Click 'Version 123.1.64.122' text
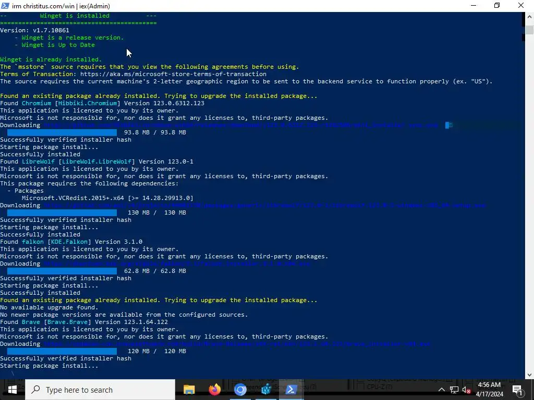 coord(131,322)
